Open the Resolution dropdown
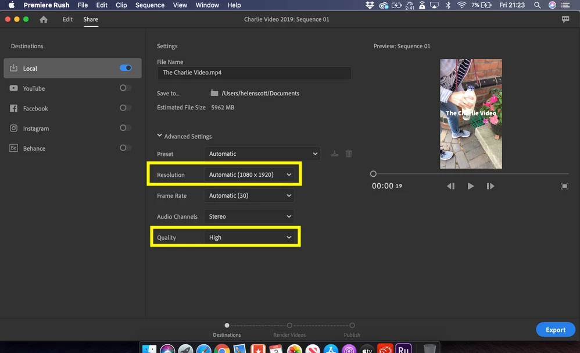Viewport: 580px width, 353px height. click(x=249, y=174)
